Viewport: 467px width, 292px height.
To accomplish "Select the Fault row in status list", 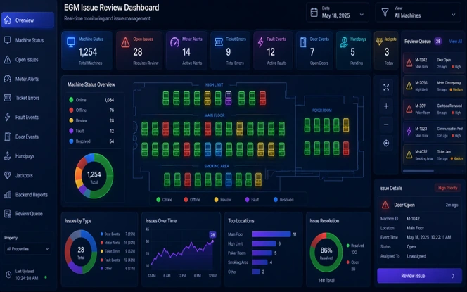I will (91, 131).
